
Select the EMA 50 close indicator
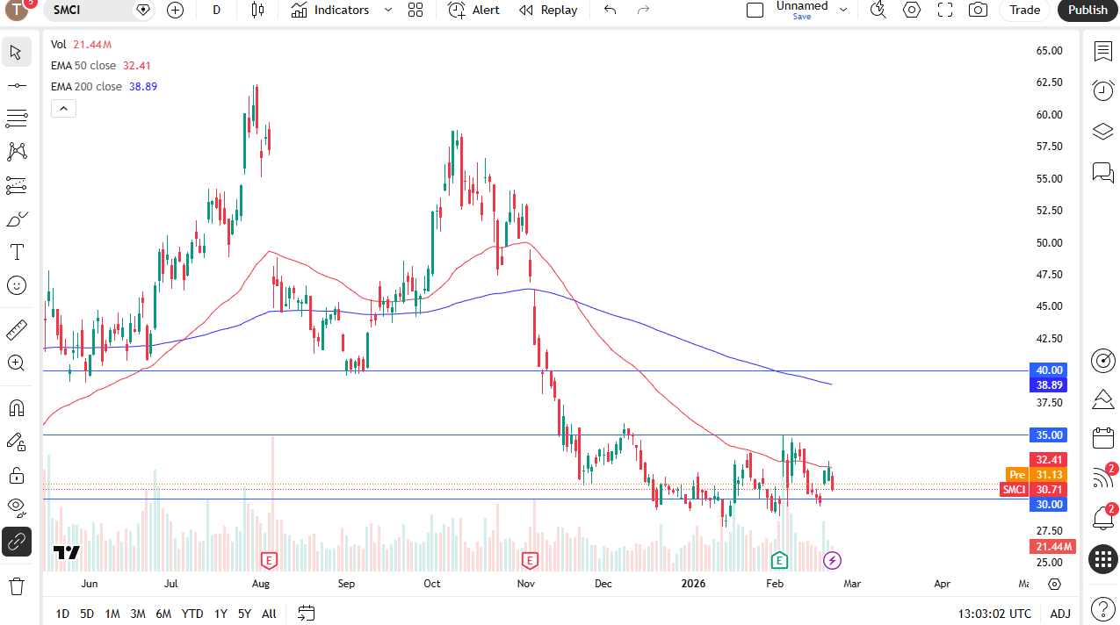point(83,66)
